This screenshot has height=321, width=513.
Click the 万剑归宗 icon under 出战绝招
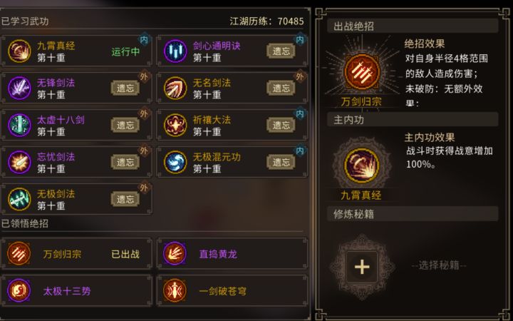pyautogui.click(x=361, y=72)
